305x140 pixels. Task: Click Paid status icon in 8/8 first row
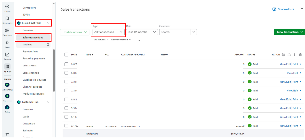[250, 64]
